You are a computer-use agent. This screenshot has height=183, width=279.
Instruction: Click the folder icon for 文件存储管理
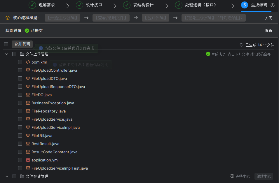pyautogui.click(x=22, y=176)
